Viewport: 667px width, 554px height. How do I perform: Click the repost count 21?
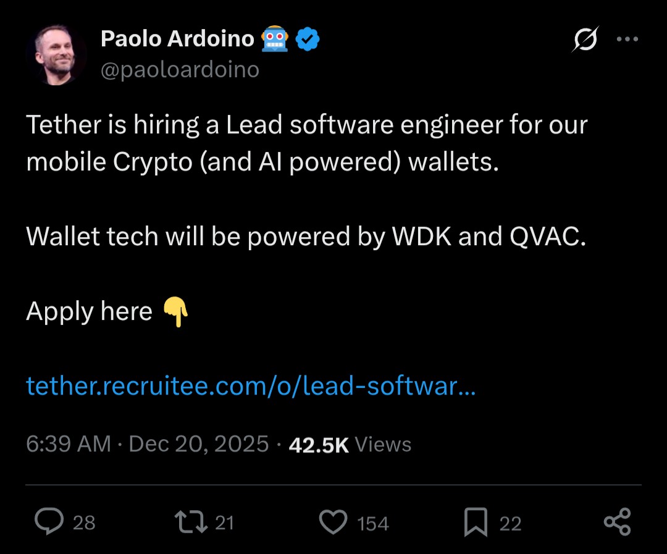pos(224,523)
